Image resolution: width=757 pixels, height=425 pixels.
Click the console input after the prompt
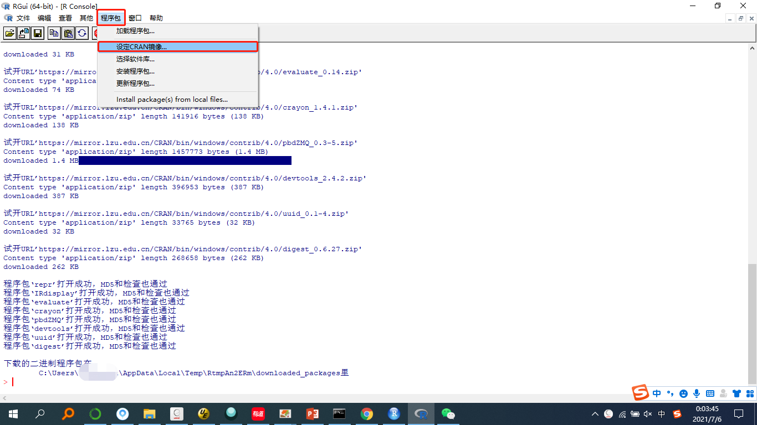(22, 381)
